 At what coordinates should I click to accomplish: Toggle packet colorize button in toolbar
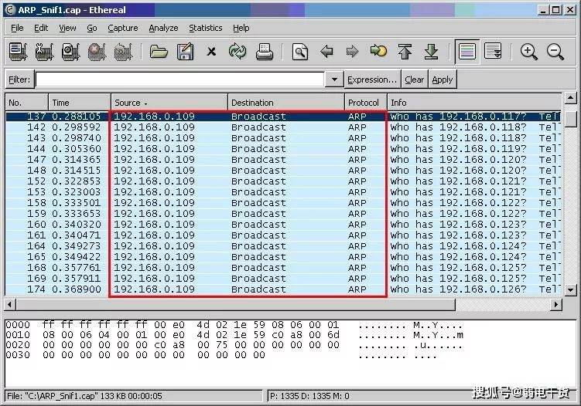(467, 52)
